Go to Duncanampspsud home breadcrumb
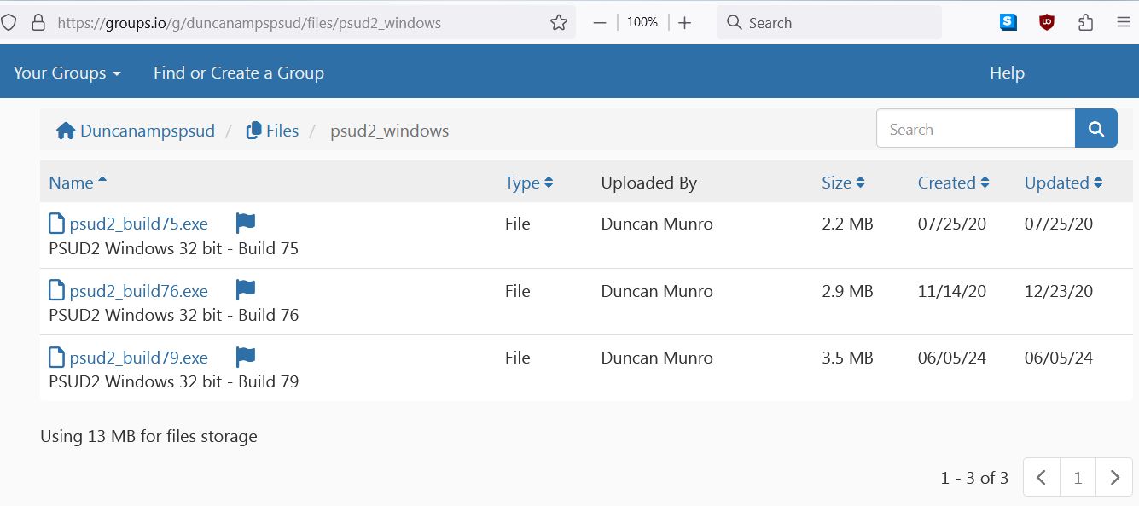Viewport: 1139px width, 506px height. click(136, 131)
